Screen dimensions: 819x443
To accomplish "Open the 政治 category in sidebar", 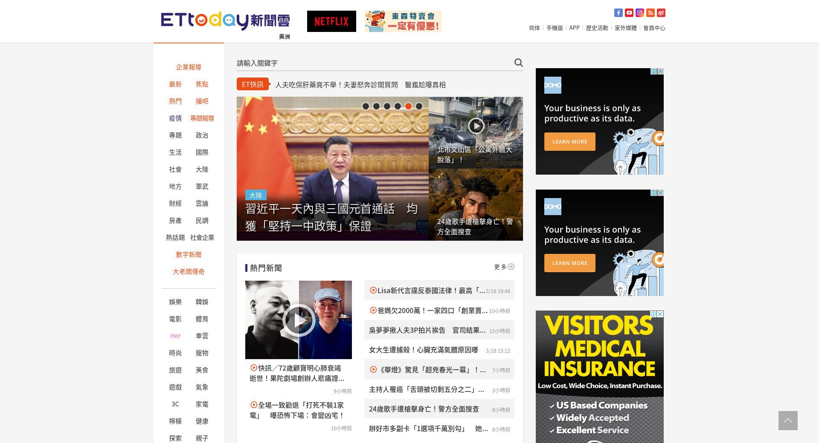I will tap(202, 135).
